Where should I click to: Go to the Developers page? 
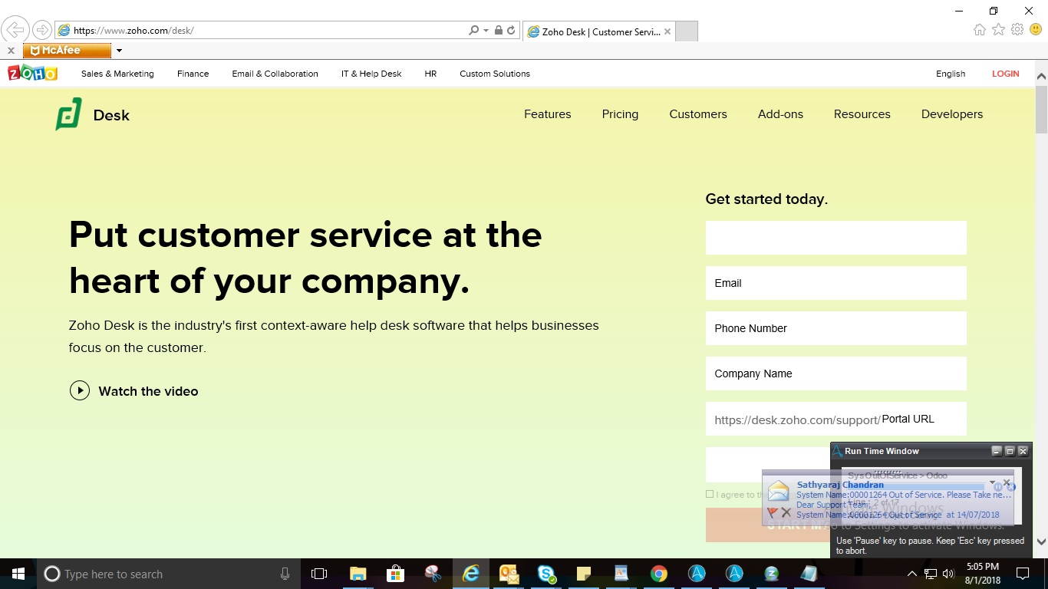tap(952, 114)
